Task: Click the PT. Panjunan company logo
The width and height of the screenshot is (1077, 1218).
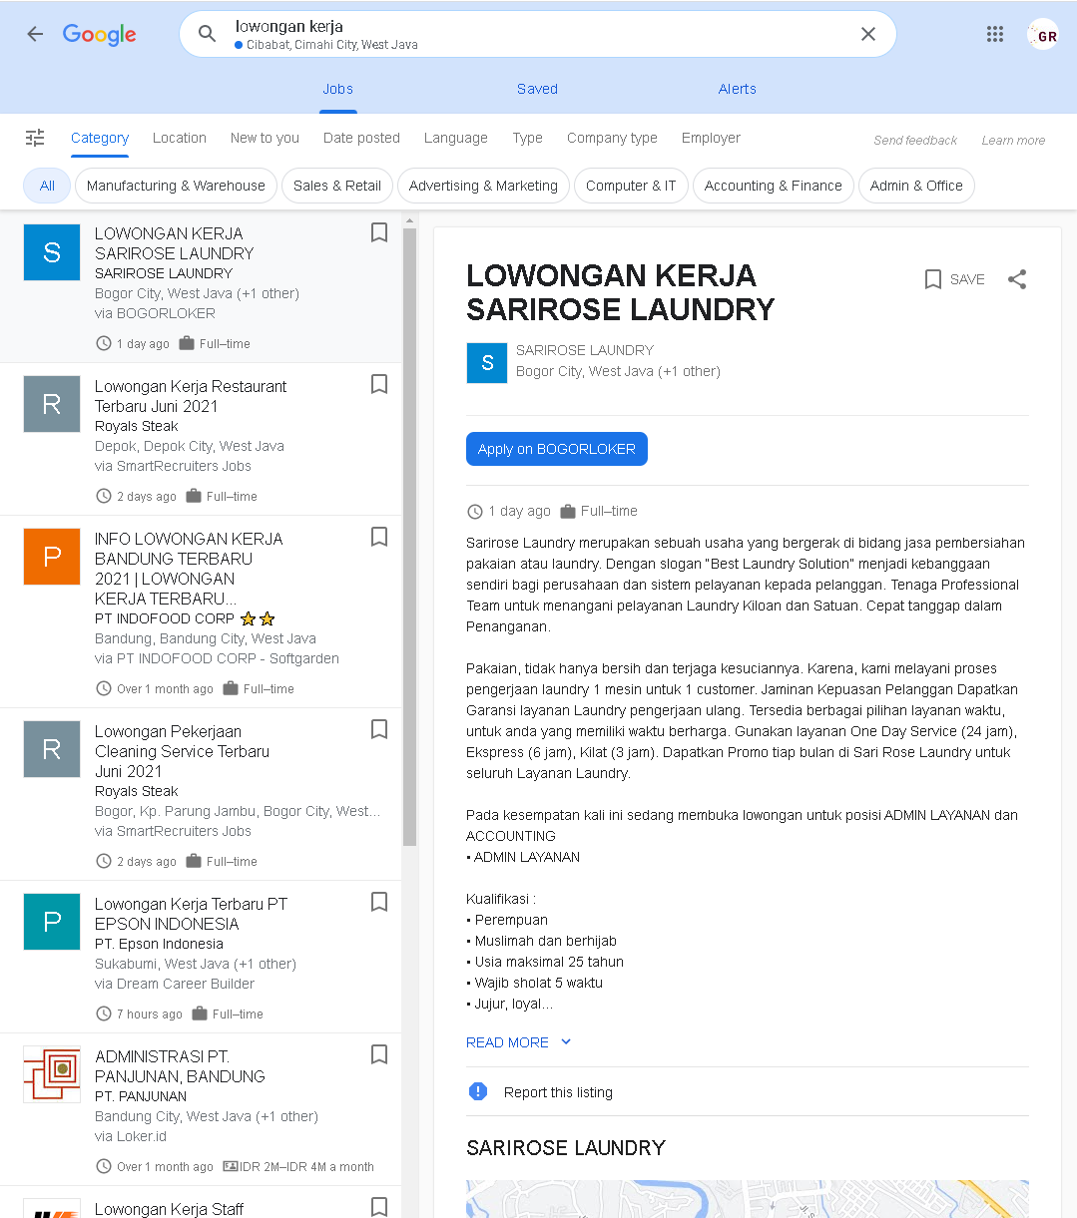Action: (x=52, y=1074)
